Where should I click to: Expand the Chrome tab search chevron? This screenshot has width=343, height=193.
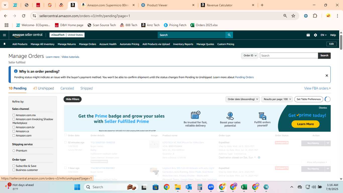click(5, 5)
